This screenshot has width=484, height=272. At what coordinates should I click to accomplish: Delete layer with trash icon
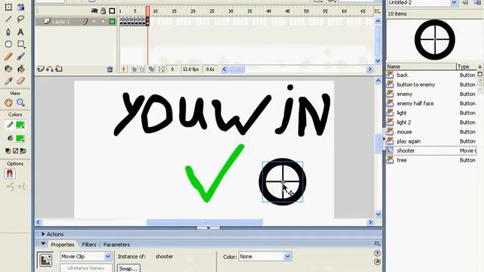tap(110, 69)
